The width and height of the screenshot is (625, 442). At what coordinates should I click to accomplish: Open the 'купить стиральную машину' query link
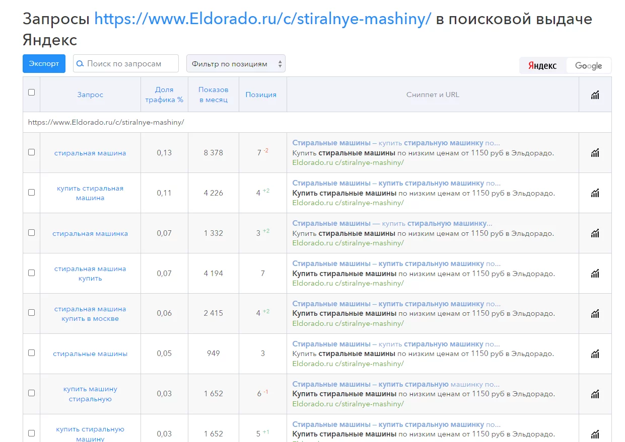pos(90,434)
